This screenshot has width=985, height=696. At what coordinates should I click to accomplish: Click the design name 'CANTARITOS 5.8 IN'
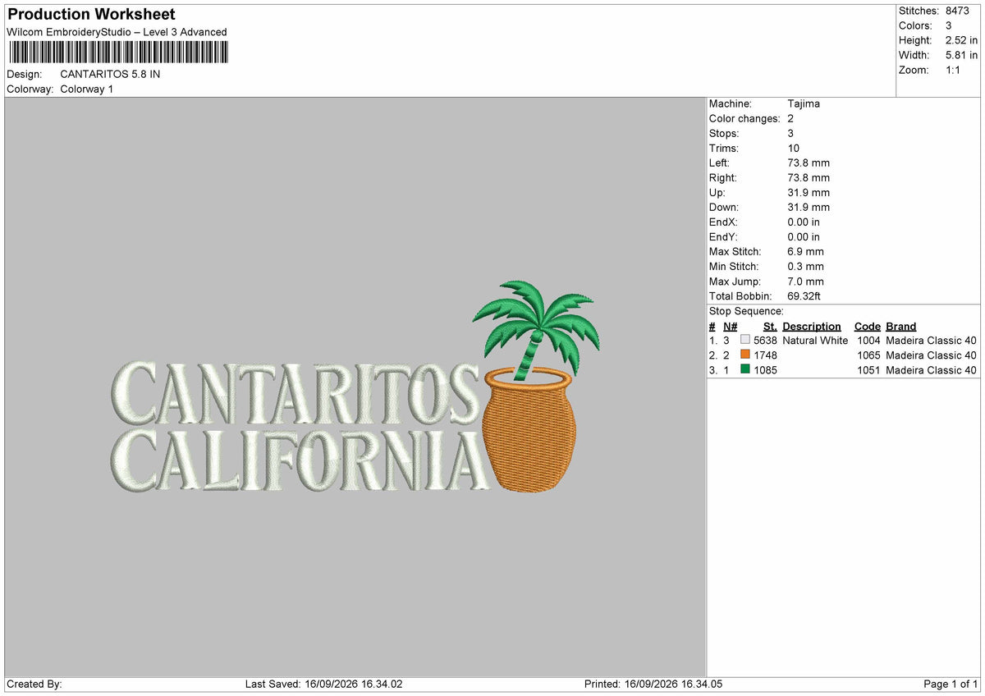[110, 75]
